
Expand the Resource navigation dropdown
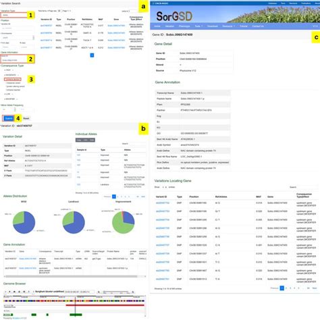click(x=228, y=26)
